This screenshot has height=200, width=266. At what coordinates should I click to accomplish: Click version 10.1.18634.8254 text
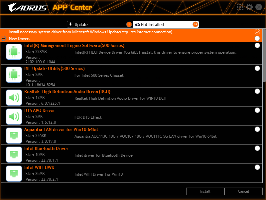coord(40,85)
